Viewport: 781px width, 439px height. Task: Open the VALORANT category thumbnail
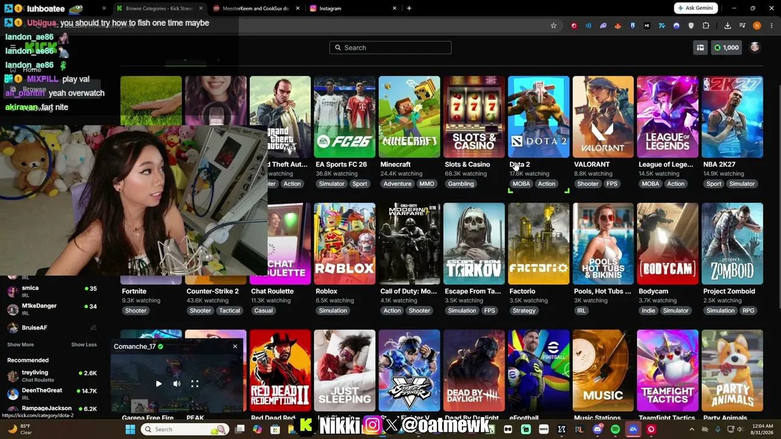[x=603, y=117]
